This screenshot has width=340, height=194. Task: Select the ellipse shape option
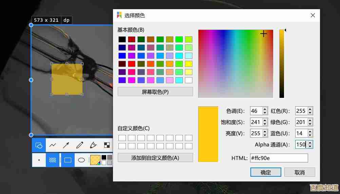tap(81, 160)
